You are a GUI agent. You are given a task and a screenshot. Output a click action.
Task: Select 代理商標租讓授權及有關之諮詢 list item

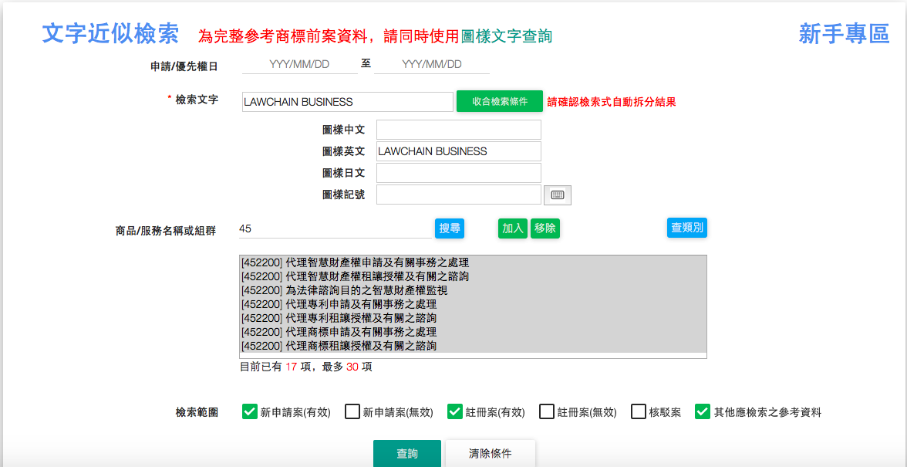[473, 346]
